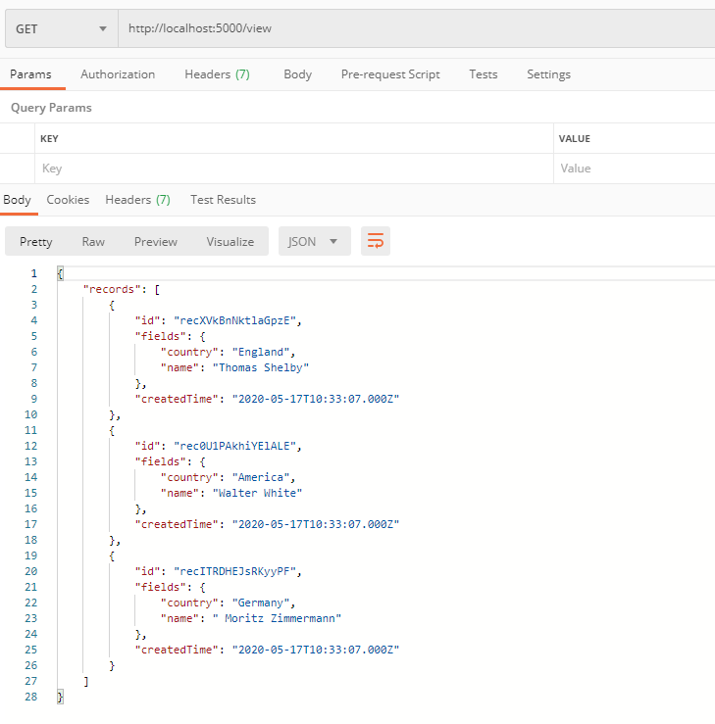Click the KEY column header
The image size is (715, 724).
coord(49,139)
